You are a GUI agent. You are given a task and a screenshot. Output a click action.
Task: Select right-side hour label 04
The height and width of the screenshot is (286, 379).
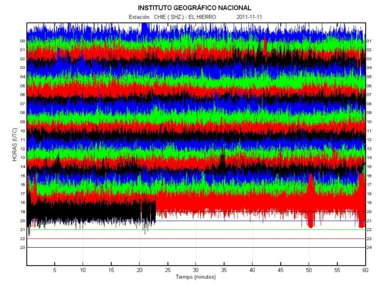click(x=369, y=68)
